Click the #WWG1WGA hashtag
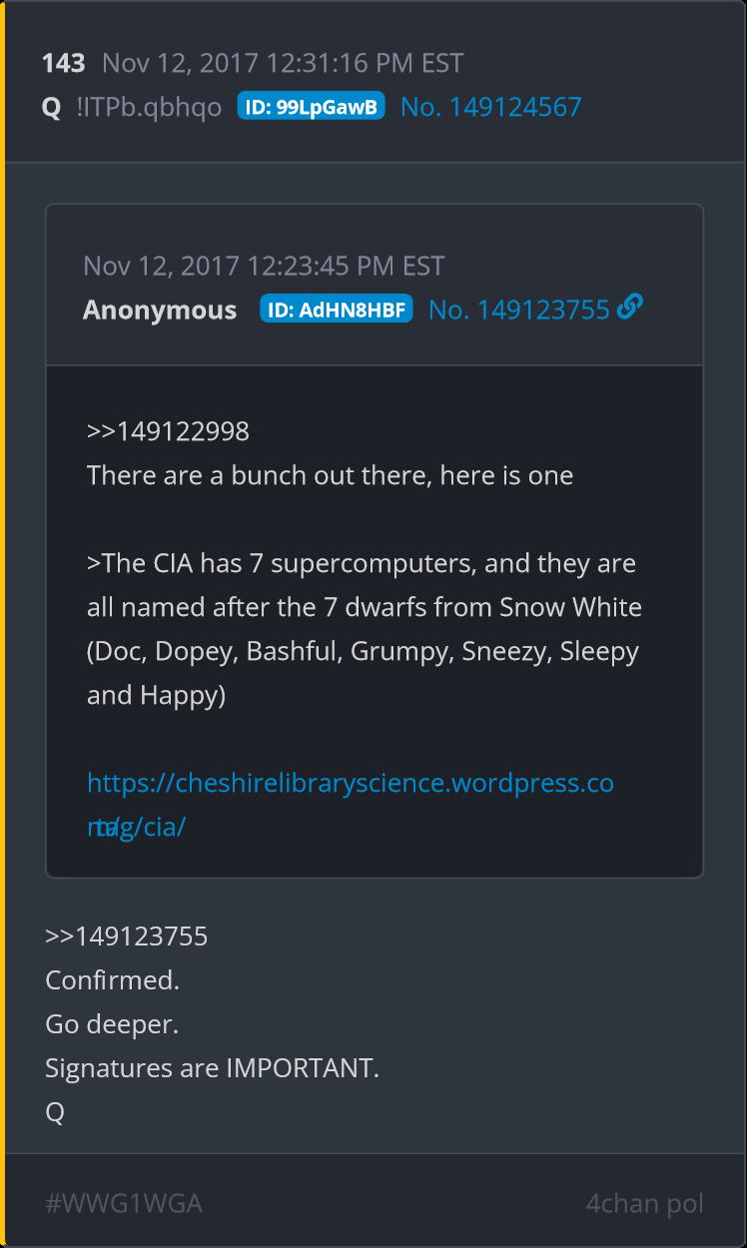This screenshot has height=1248, width=747. pos(124,1203)
